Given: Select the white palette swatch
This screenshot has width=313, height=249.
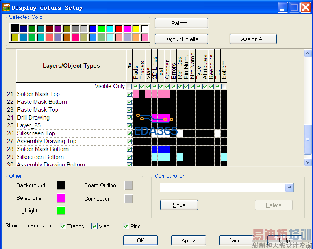Looking at the screenshot, I should coord(145,29).
